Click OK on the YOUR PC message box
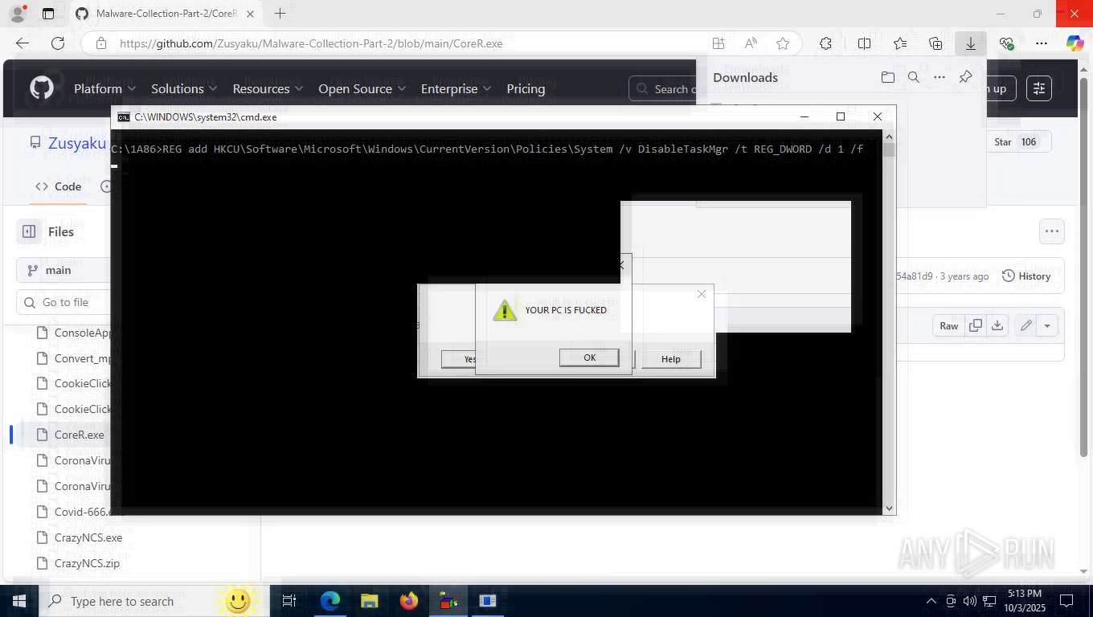The width and height of the screenshot is (1093, 617). pos(589,358)
